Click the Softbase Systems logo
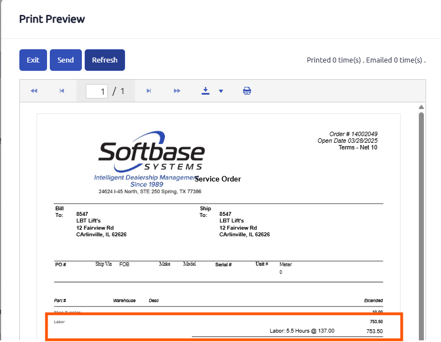Viewport: 441px width, 342px height. (151, 152)
